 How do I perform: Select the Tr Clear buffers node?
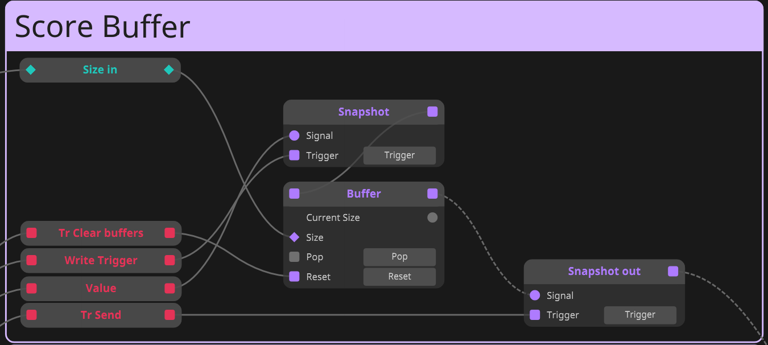[101, 233]
